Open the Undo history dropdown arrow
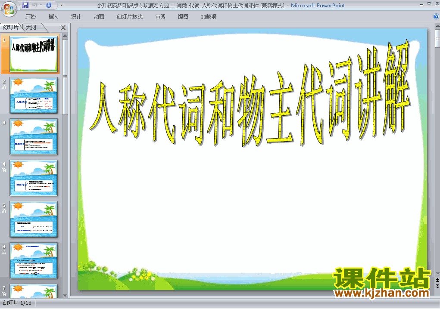This screenshot has width=440, height=309. coord(41,5)
